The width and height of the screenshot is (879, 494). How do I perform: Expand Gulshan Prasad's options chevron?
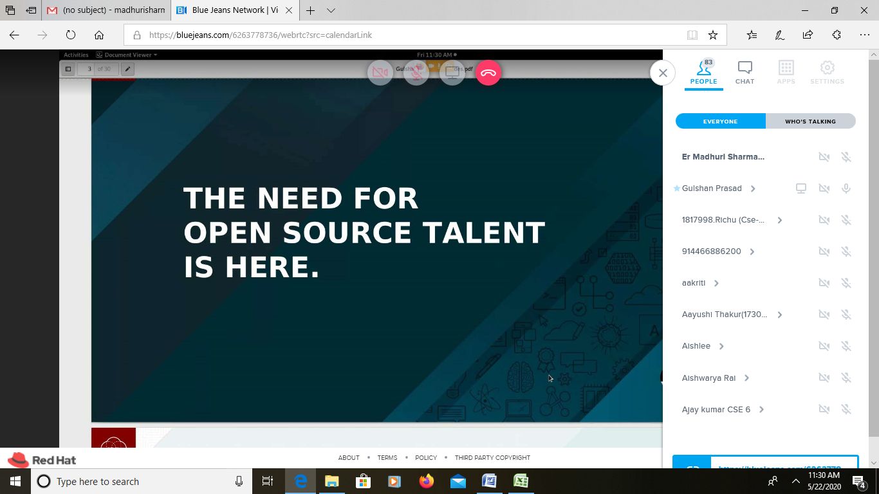pos(753,188)
